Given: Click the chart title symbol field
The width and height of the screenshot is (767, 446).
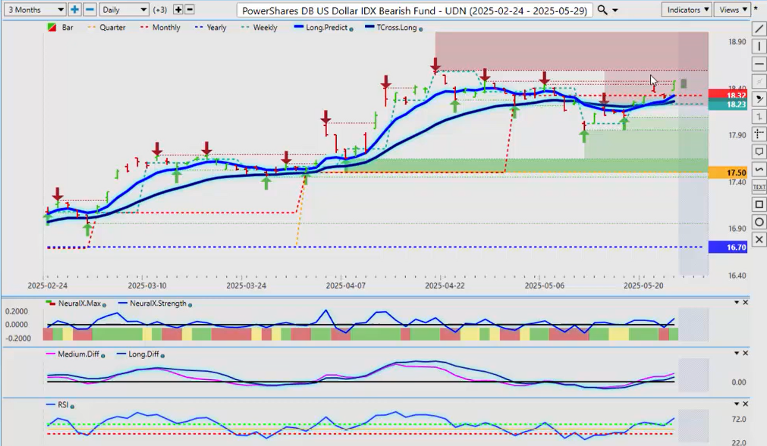Looking at the screenshot, I should [x=414, y=10].
